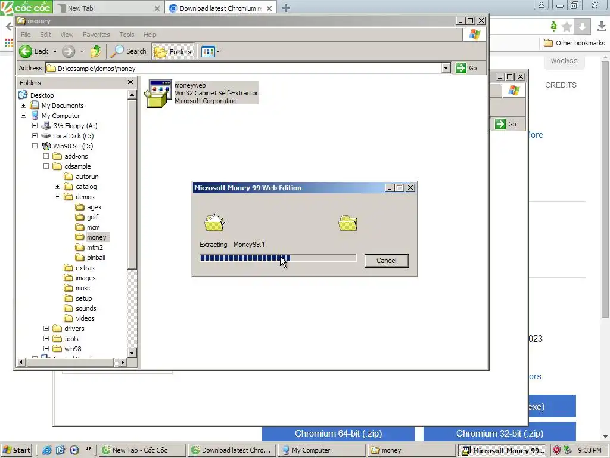Open the Back history dropdown arrow

click(55, 51)
